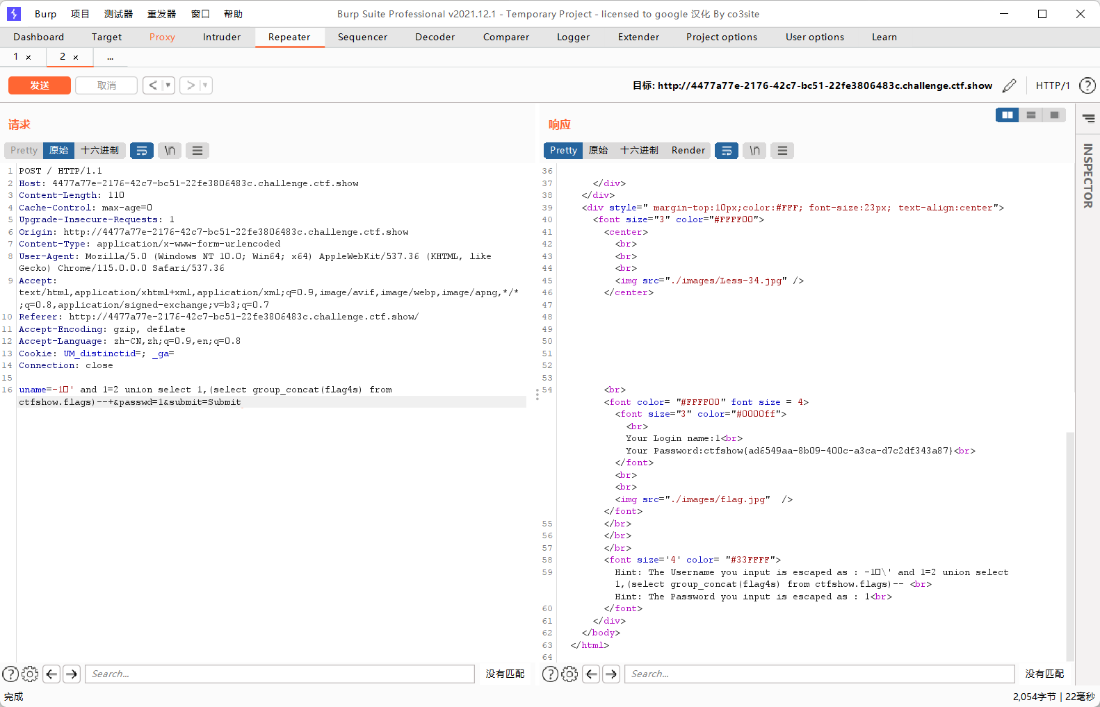
Task: Focus the request Search field
Action: [280, 674]
